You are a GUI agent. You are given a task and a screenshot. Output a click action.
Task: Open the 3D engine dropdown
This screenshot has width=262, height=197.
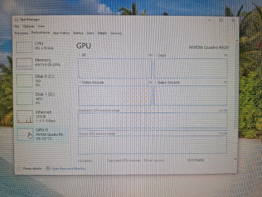pyautogui.click(x=82, y=55)
